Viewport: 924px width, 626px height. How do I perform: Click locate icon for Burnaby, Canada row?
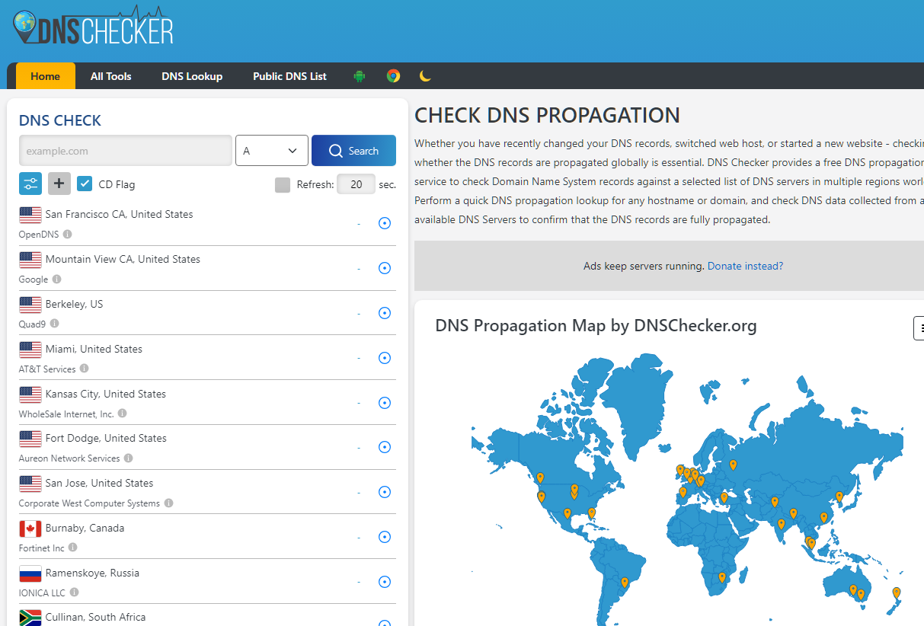coord(385,537)
